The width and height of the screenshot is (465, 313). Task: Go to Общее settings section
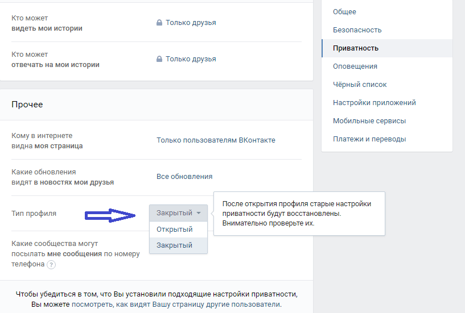[x=387, y=12]
